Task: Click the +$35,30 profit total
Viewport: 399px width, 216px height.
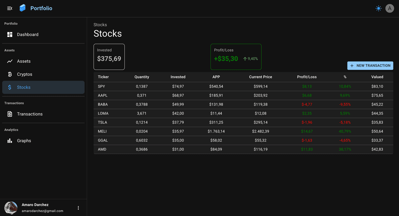Action: pyautogui.click(x=226, y=59)
